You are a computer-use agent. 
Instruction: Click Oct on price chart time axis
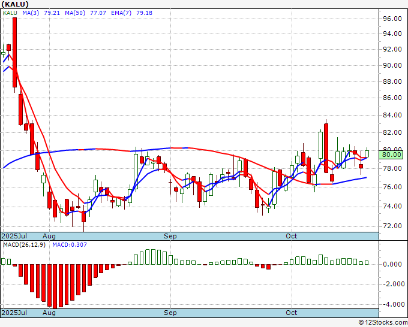[292, 236]
